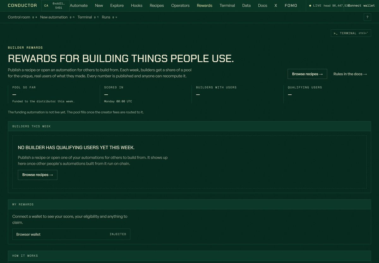
Task: Click the BUILDERS THIS WEEK panel header
Action: coord(189,126)
